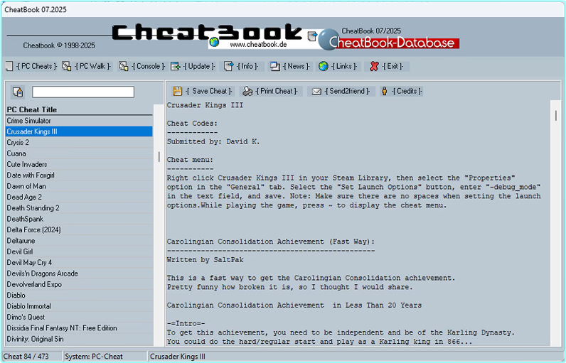The width and height of the screenshot is (566, 363).
Task: Open the Links page
Action: (x=344, y=66)
